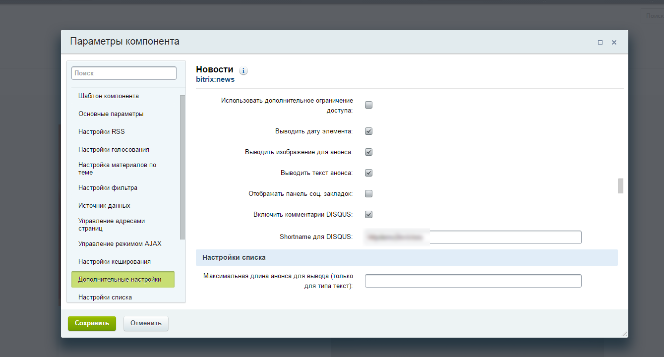Close the Параметры компонента dialog
The height and width of the screenshot is (357, 664).
[614, 43]
